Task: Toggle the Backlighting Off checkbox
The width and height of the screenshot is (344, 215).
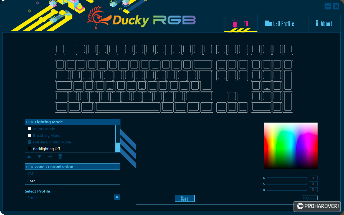Action: tap(30, 149)
